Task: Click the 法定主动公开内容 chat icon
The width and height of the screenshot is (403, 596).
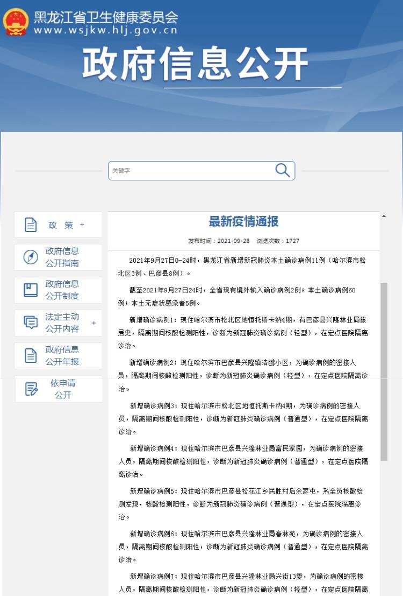Action: tap(31, 322)
